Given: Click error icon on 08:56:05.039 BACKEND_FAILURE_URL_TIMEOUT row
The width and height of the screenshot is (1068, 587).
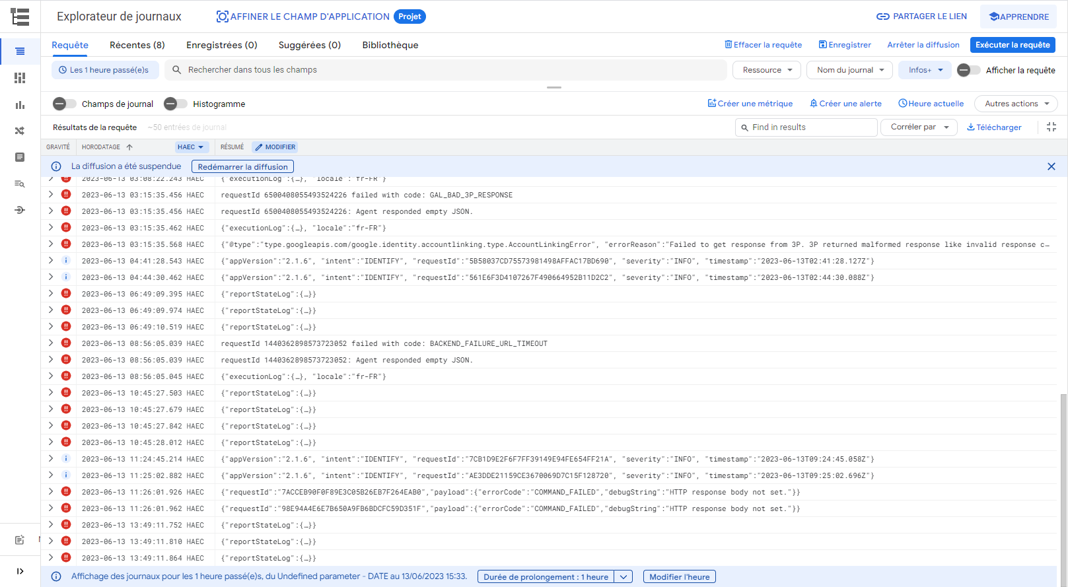Looking at the screenshot, I should [66, 343].
